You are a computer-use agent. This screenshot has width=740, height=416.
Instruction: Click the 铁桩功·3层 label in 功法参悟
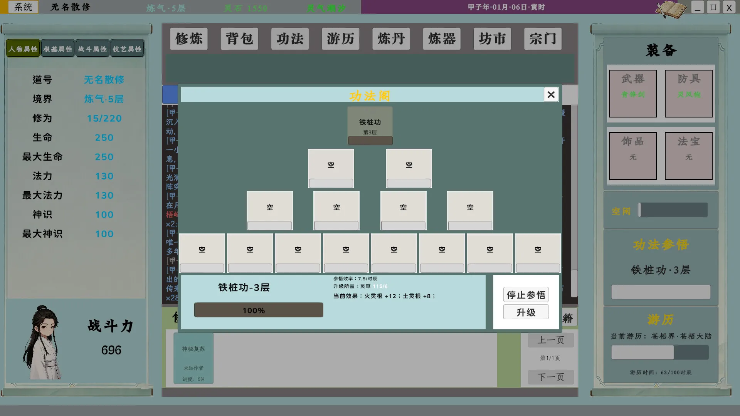(661, 270)
